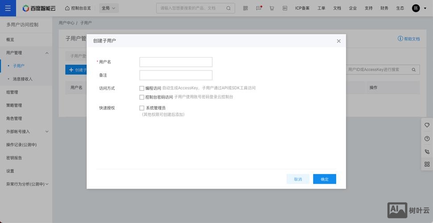This screenshot has height=223, width=433.
Task: Open 企业 in top menu
Action: click(x=353, y=8)
